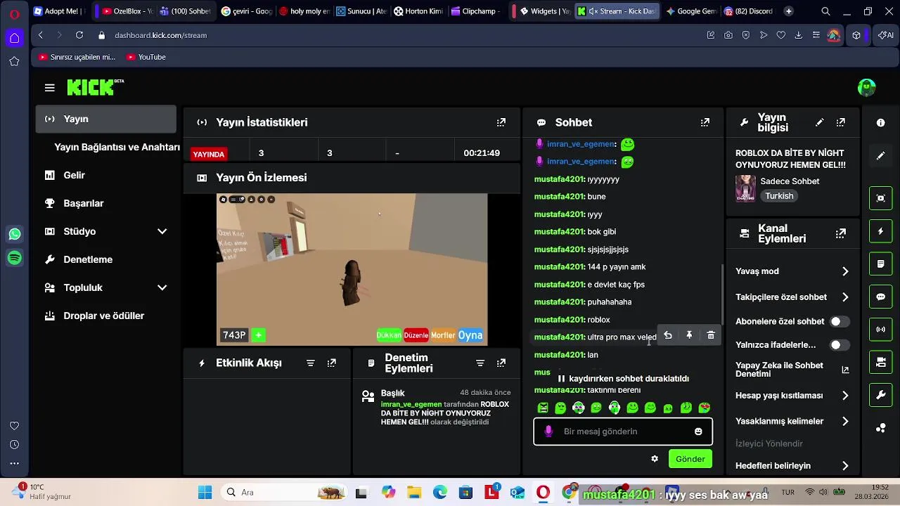Open Yasaklanmış kelimeler settings

tap(792, 422)
